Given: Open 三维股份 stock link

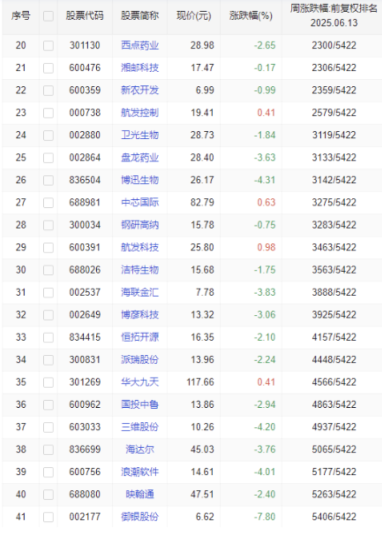Looking at the screenshot, I should [140, 427].
